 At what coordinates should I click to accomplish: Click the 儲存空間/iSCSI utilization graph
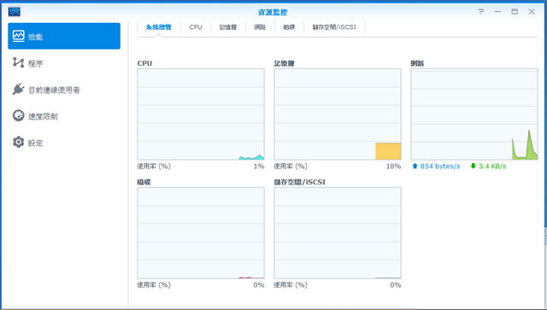pos(338,232)
